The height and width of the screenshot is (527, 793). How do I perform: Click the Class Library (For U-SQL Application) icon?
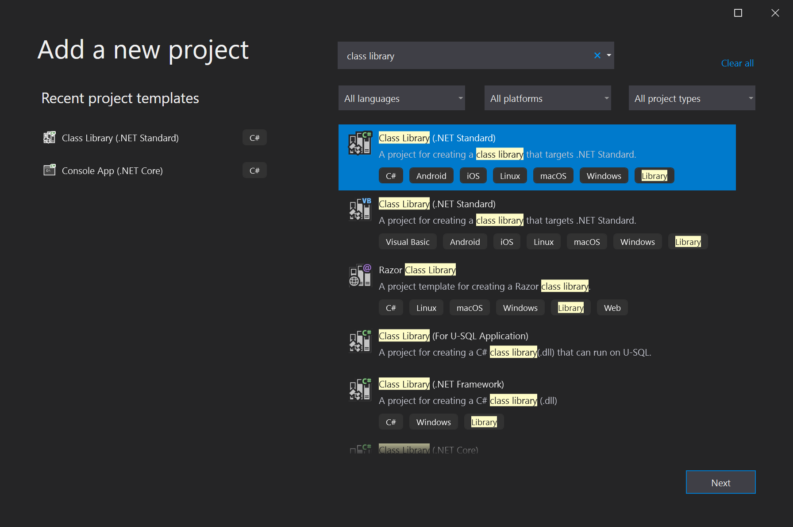pos(360,341)
